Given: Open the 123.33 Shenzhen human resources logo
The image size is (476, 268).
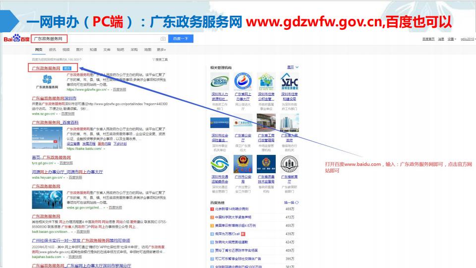Looking at the screenshot, I should coord(220,81).
